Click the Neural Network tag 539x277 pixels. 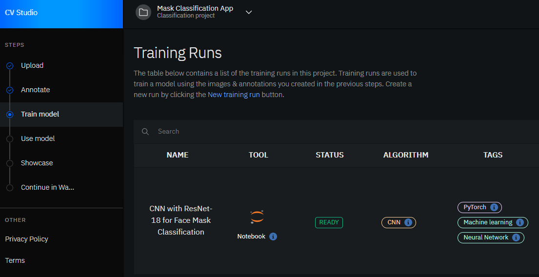coord(491,237)
